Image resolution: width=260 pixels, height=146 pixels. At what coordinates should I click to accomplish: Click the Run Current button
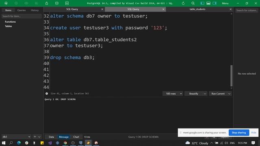point(218,94)
